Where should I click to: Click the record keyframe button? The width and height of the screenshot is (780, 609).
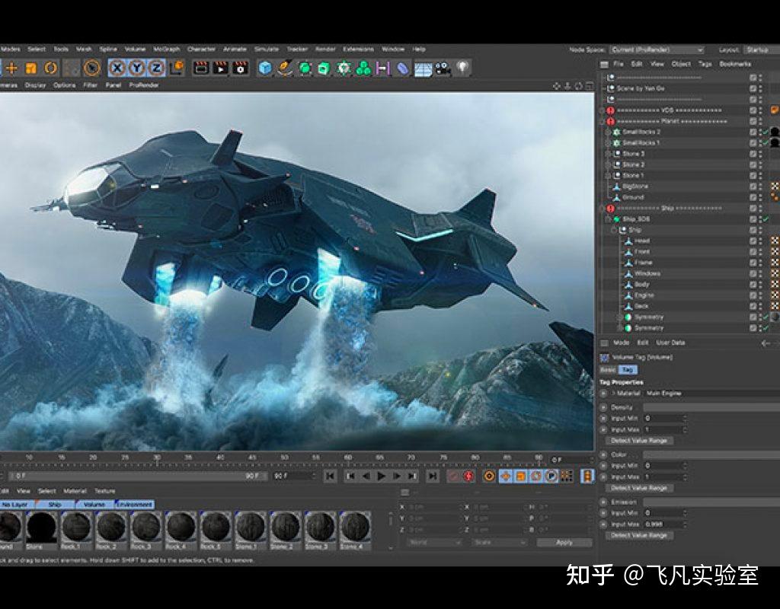[468, 476]
